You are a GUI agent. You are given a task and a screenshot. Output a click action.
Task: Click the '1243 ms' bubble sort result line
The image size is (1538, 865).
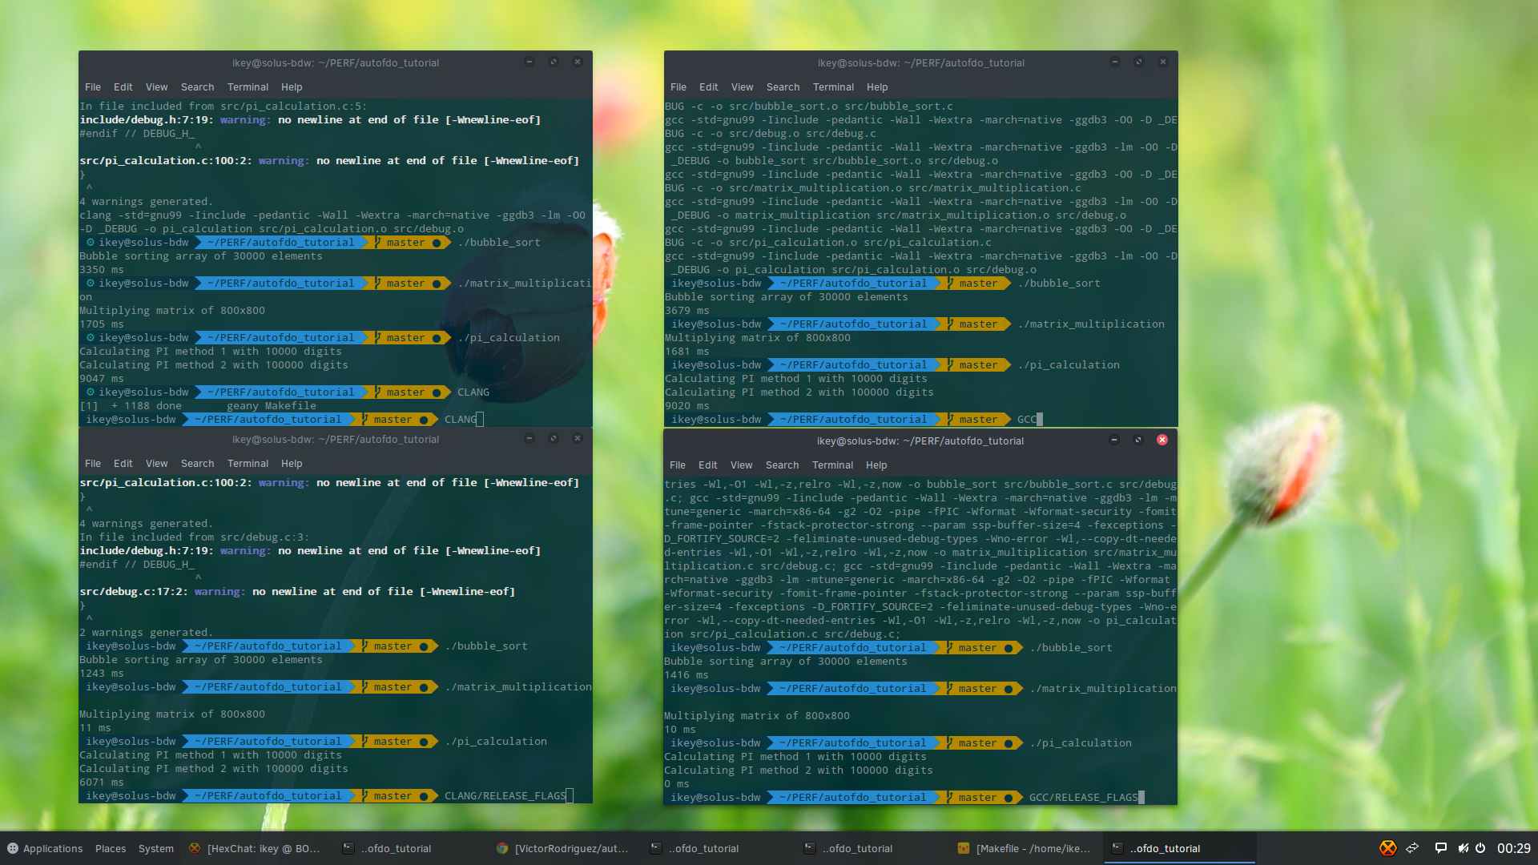click(x=102, y=674)
